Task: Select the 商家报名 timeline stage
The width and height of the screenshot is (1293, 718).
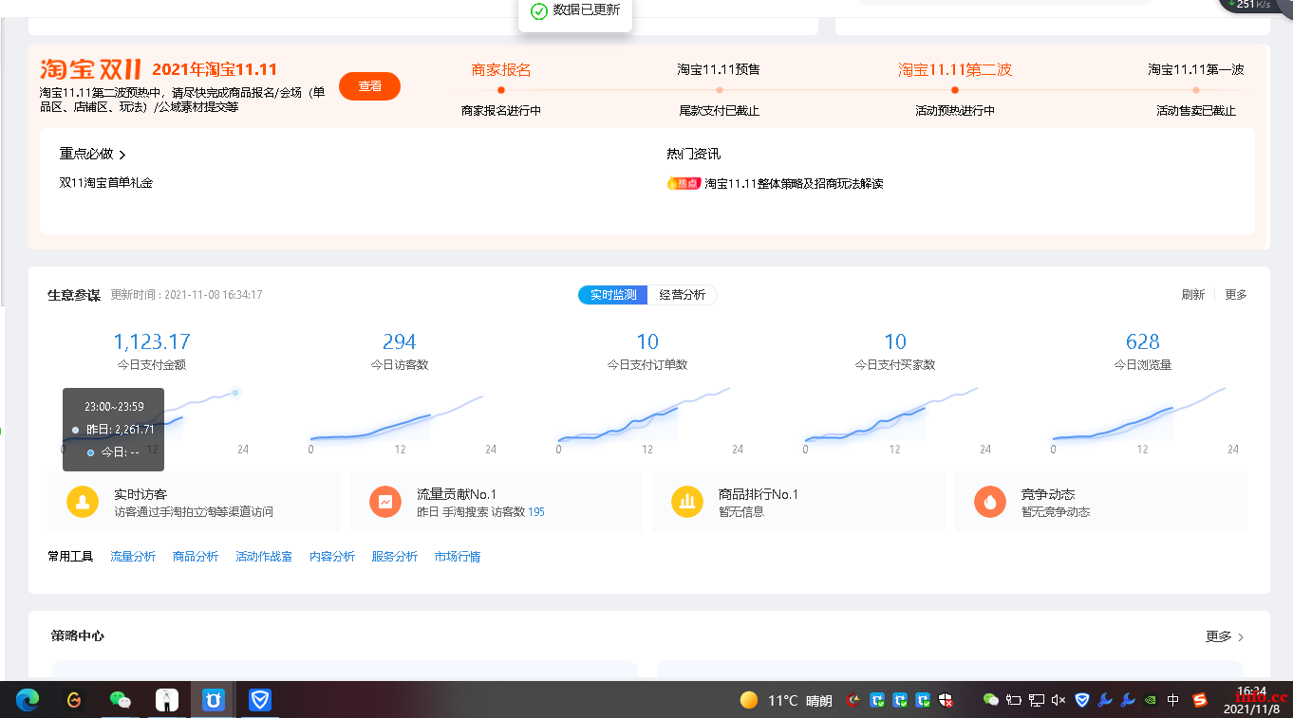Action: (x=501, y=69)
